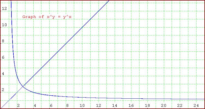Viewport: 205px width, 109px height.
Task: Click the y-axis label 12
Action: 5,9
